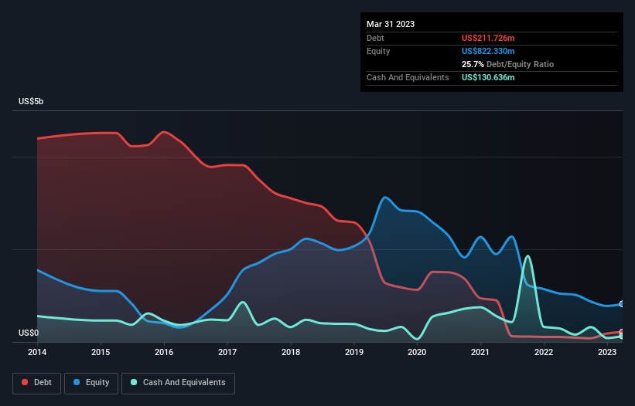Image resolution: width=635 pixels, height=406 pixels.
Task: Toggle Cash And Equivalents legend button
Action: click(178, 383)
